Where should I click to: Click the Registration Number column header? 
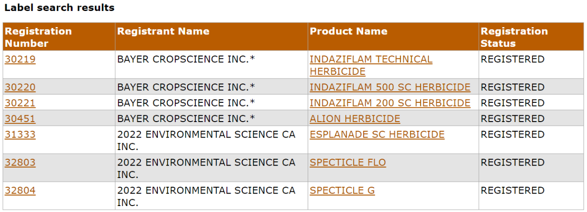coord(59,37)
